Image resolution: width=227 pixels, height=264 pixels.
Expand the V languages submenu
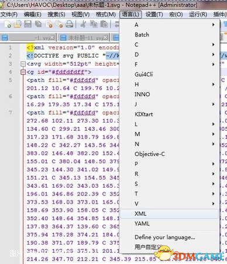[169, 204]
